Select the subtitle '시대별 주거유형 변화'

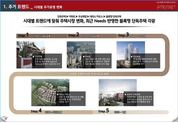(48, 7)
